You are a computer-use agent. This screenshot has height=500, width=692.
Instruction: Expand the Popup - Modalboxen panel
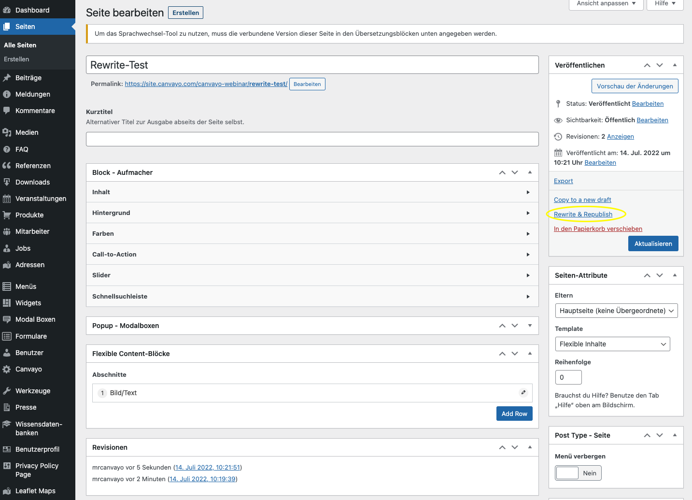pos(530,326)
